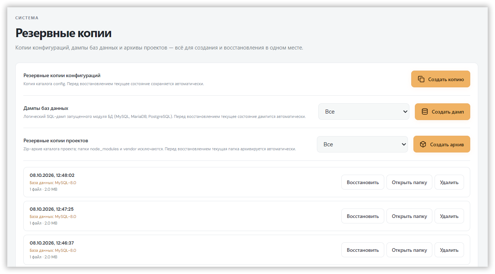This screenshot has width=495, height=274.
Task: Restore the 12:46:37 backup
Action: [363, 250]
